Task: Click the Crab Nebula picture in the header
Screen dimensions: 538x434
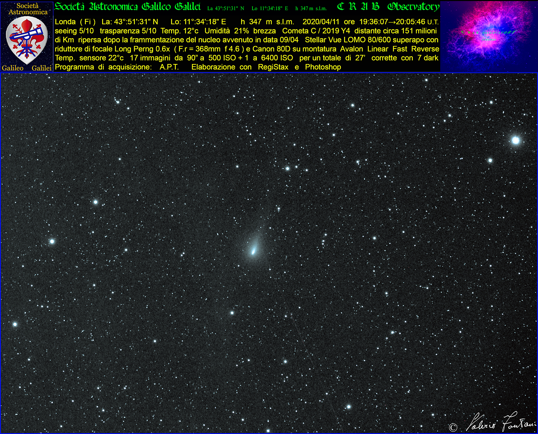Action: (x=488, y=36)
